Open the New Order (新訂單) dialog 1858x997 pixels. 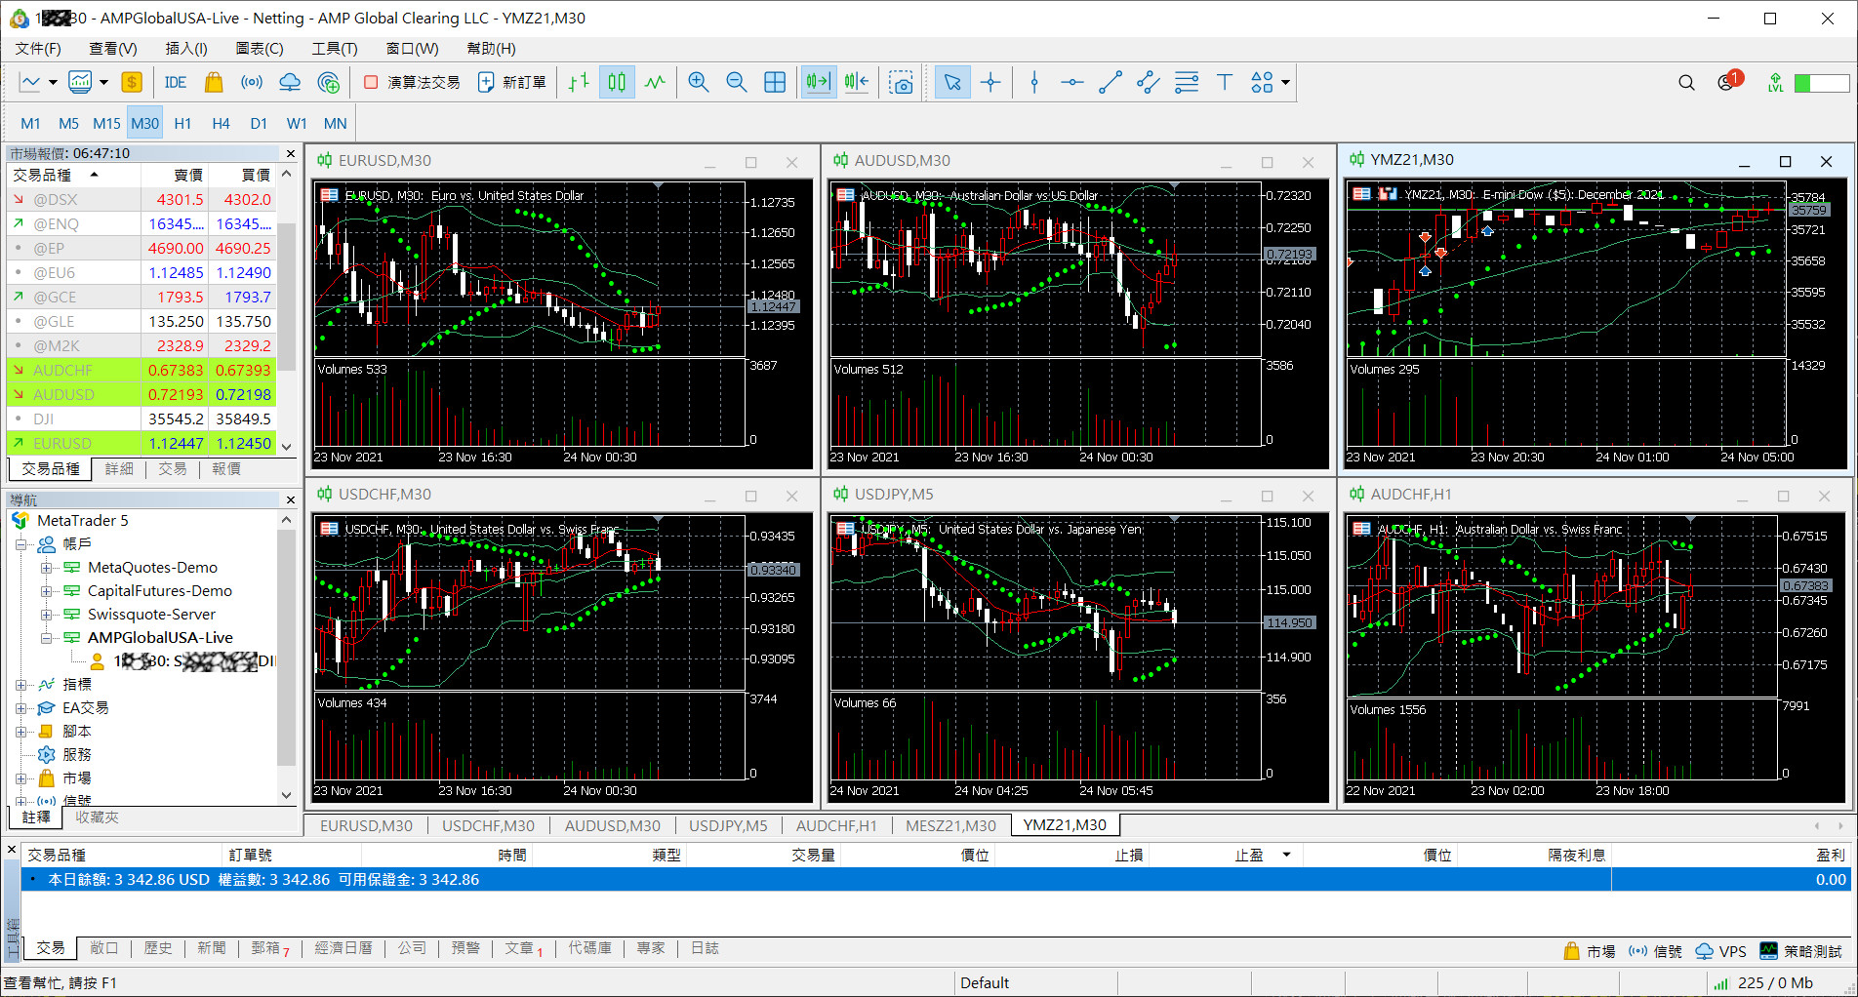tap(511, 83)
